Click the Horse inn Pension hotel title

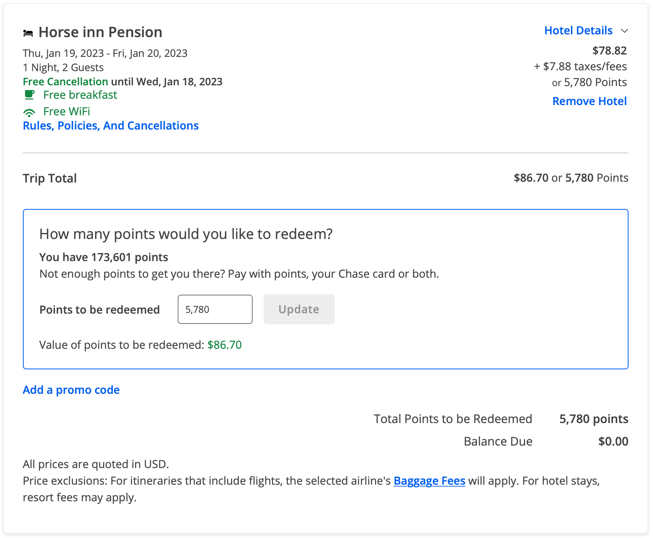tap(100, 32)
